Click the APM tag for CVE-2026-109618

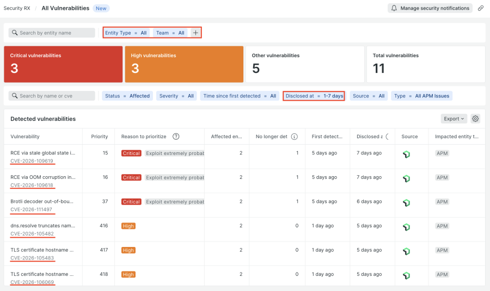point(442,177)
